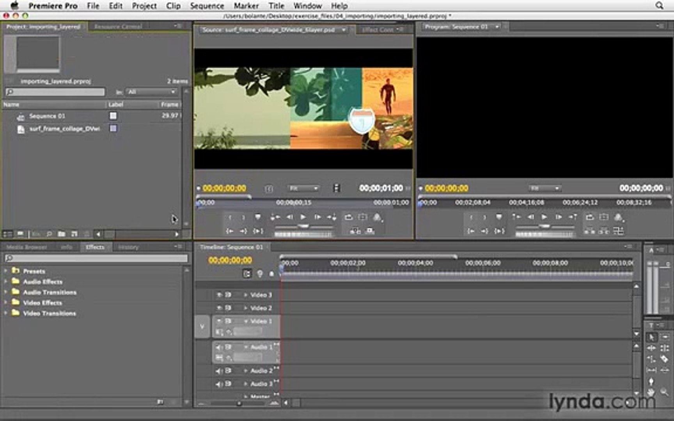
Task: Open Trim monitor from Program monitor
Action: (618, 231)
